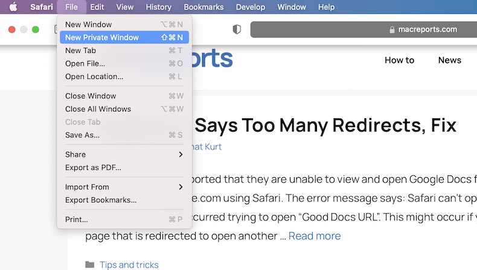Open the Develop menu

[x=251, y=7]
